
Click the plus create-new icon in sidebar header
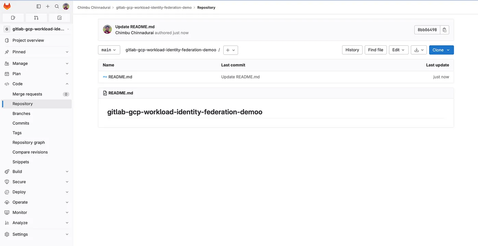point(48,6)
